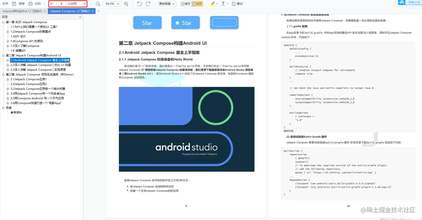Viewport: 422px width, 220px height.
Task: Click the 笔记 notes icon
Action: [x=234, y=4]
